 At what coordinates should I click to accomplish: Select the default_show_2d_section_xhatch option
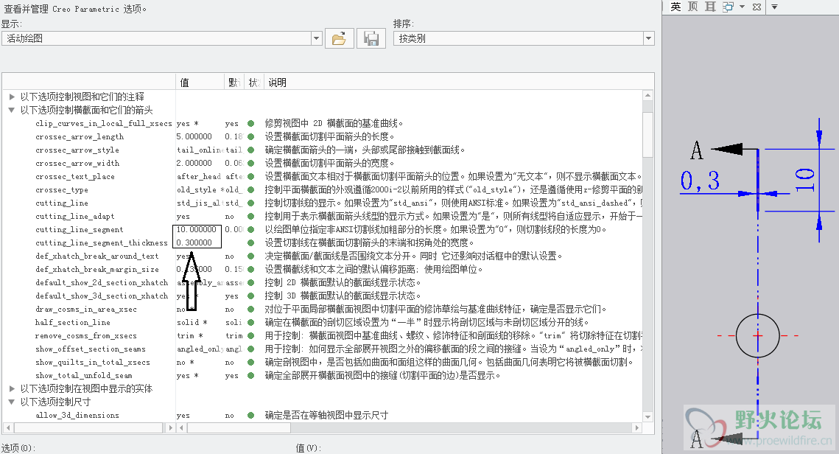[102, 283]
